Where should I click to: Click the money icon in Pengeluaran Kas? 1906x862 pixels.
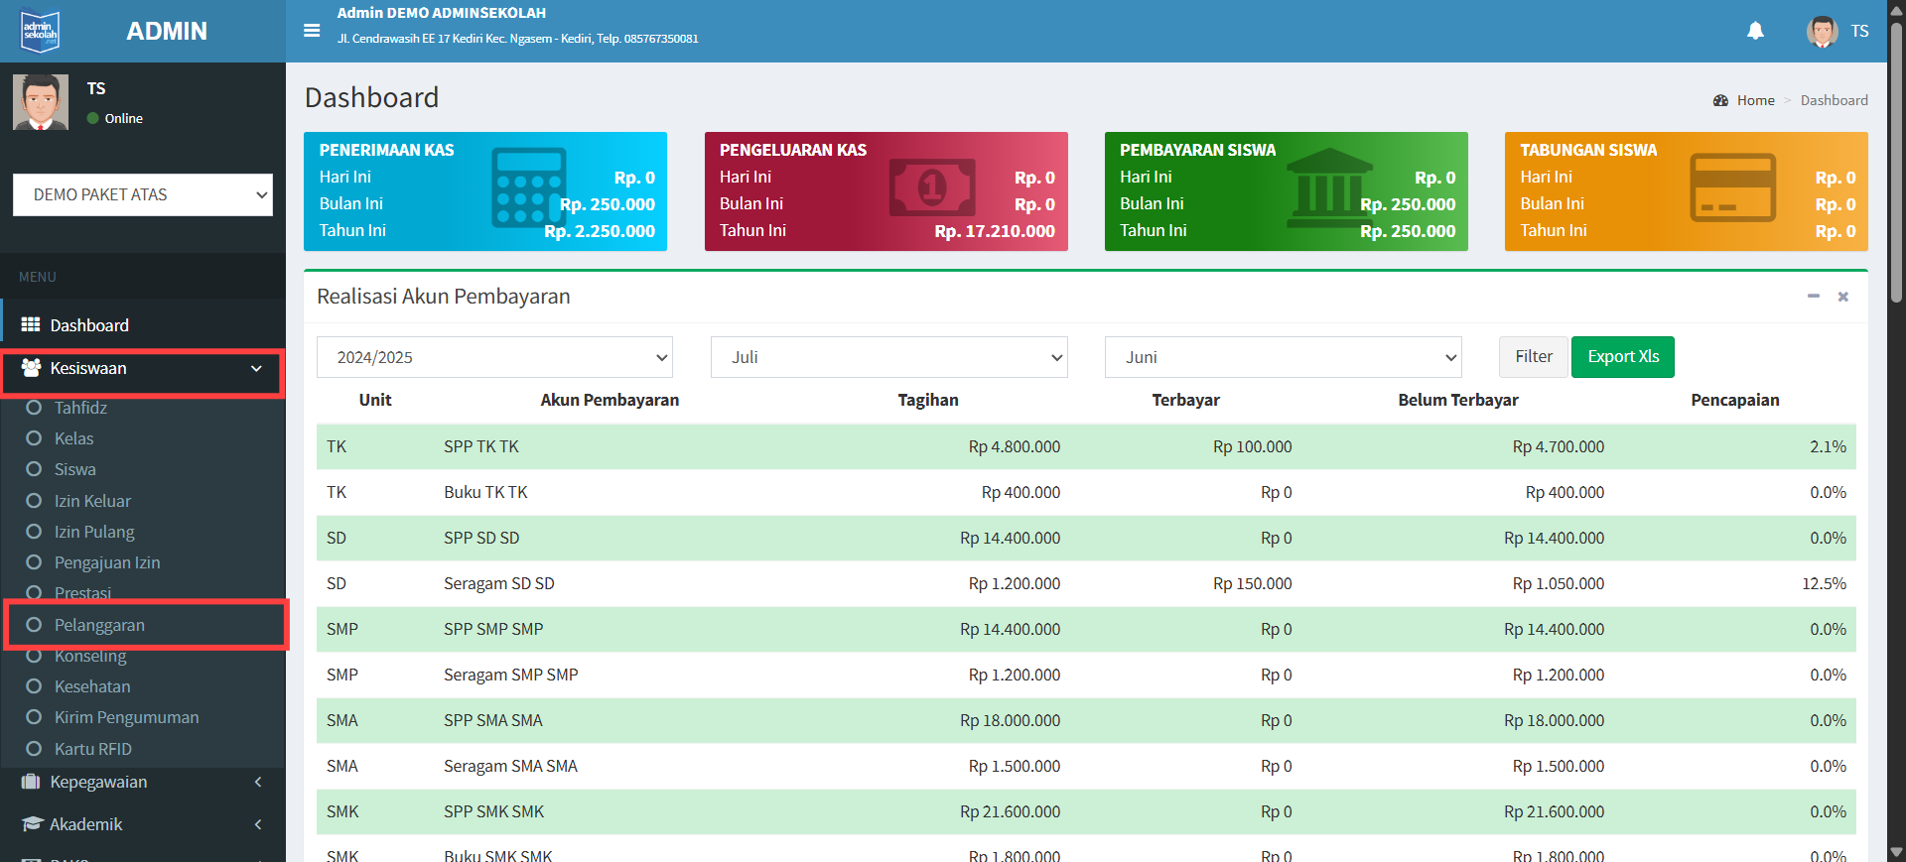pos(932,187)
